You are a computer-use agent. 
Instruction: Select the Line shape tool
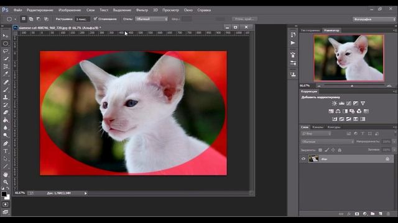(6, 167)
